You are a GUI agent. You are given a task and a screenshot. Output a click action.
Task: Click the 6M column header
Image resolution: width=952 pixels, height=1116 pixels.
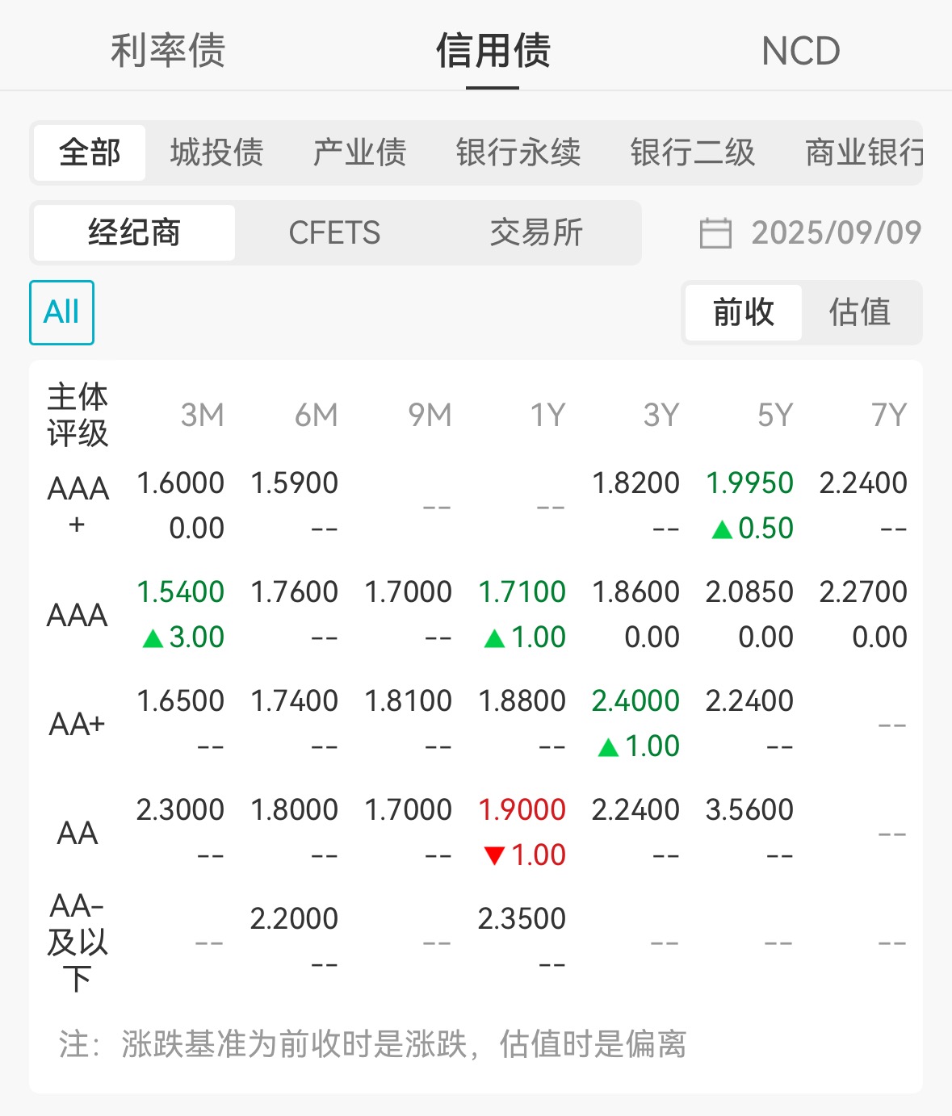(x=316, y=416)
